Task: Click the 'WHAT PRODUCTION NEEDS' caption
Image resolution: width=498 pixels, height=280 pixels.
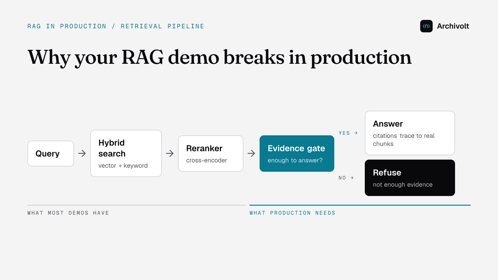Action: [293, 213]
